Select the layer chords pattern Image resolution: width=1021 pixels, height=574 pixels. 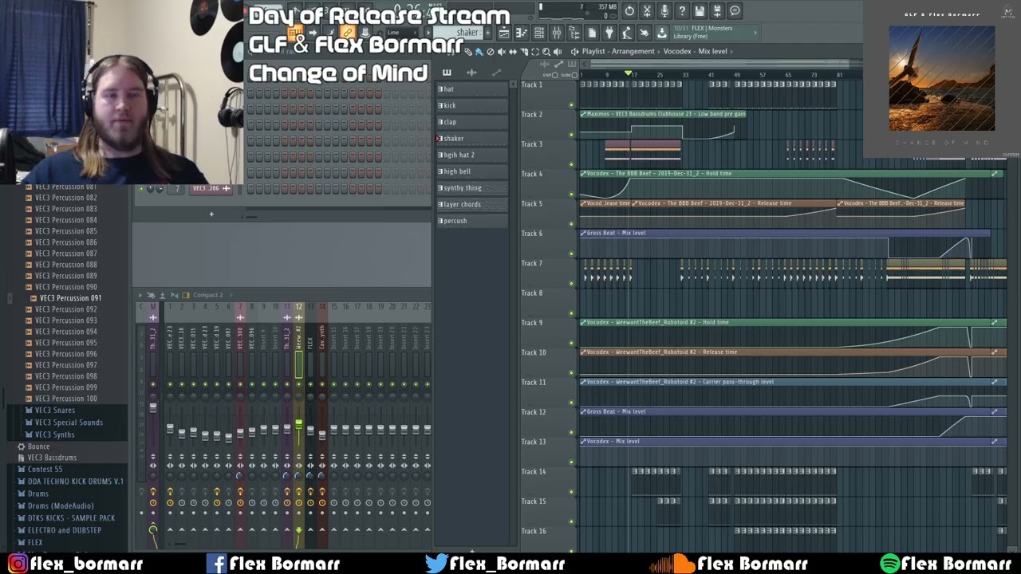coord(472,205)
